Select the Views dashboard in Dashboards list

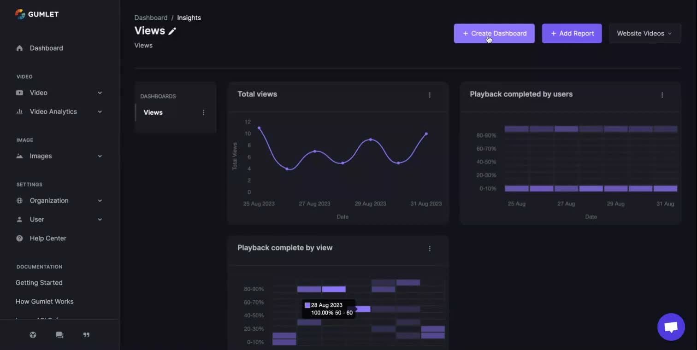click(x=153, y=112)
